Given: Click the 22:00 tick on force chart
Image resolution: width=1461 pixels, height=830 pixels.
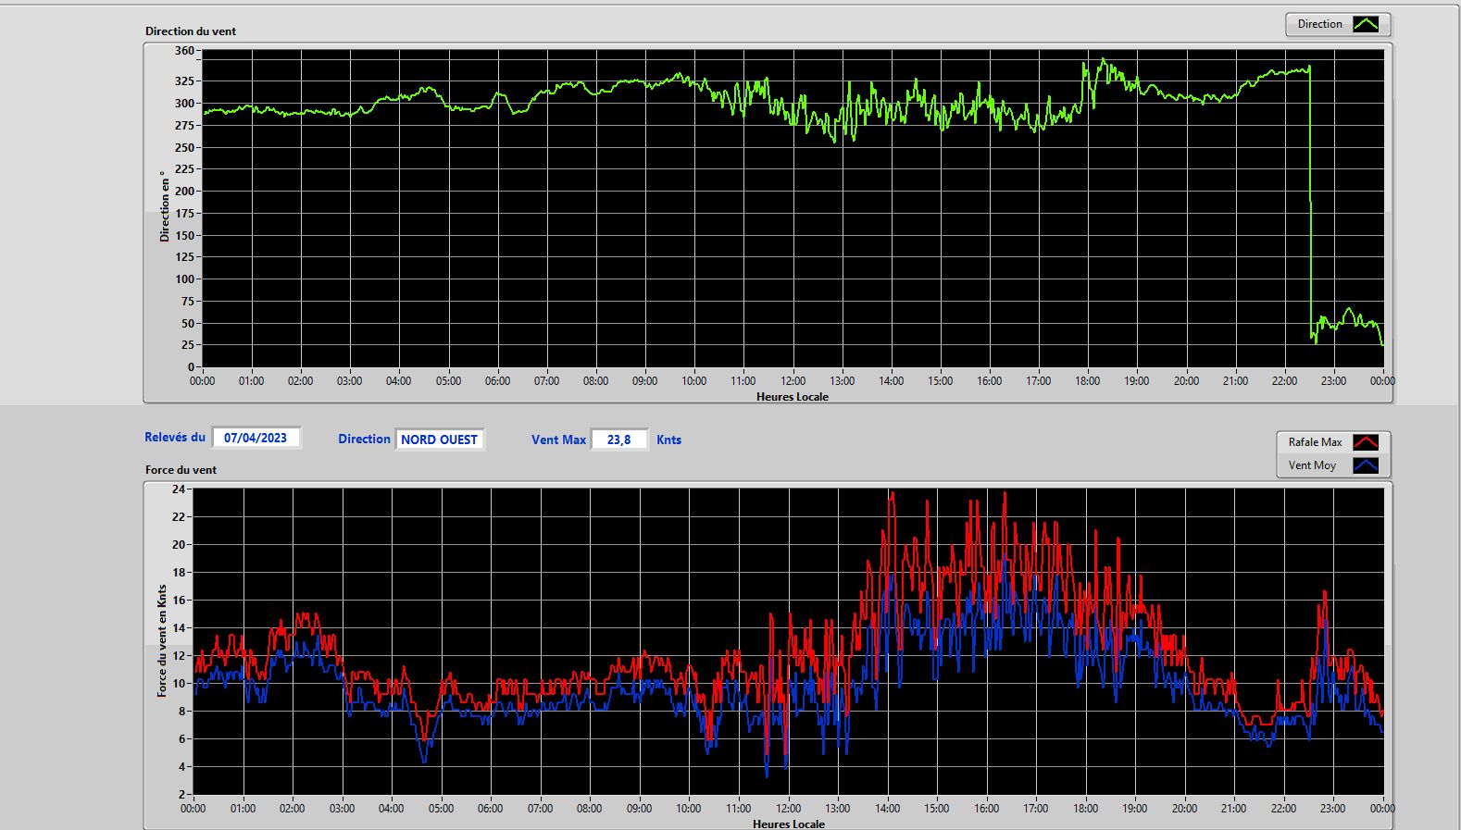Looking at the screenshot, I should (1283, 809).
